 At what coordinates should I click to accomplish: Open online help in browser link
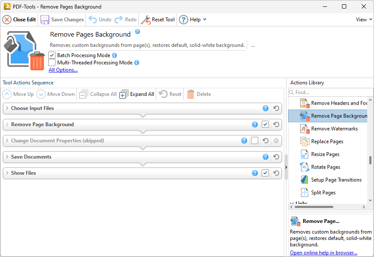[x=324, y=253]
